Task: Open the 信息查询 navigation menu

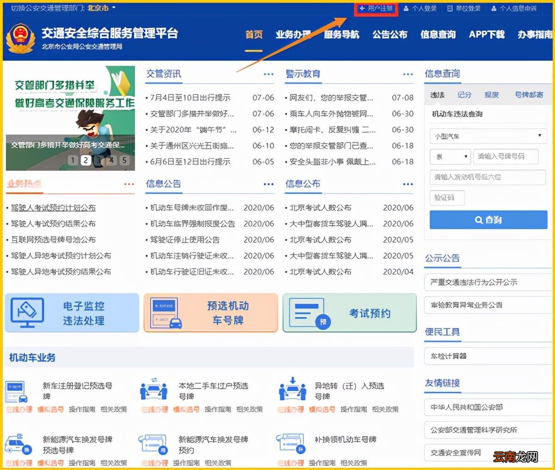Action: 438,35
